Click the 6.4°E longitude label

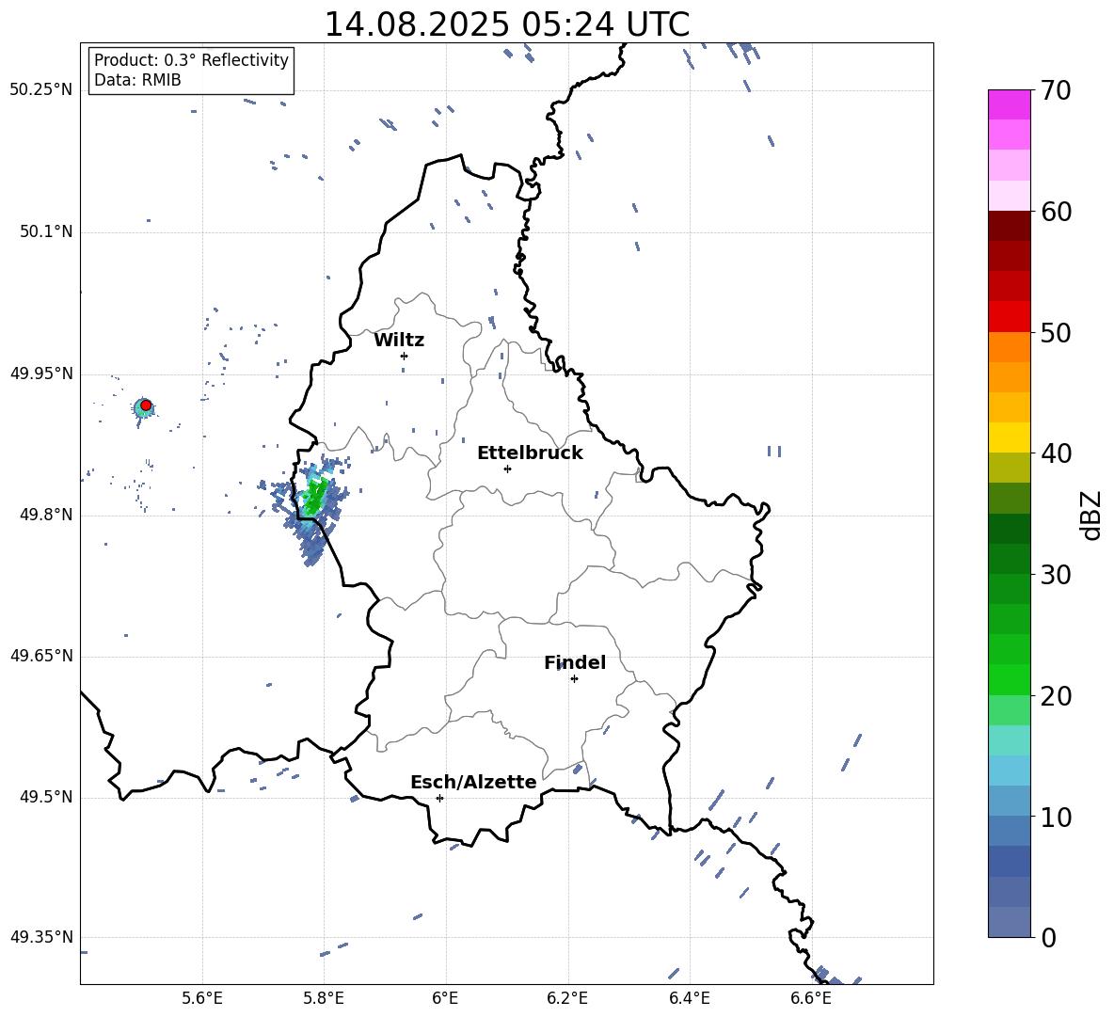pyautogui.click(x=689, y=998)
